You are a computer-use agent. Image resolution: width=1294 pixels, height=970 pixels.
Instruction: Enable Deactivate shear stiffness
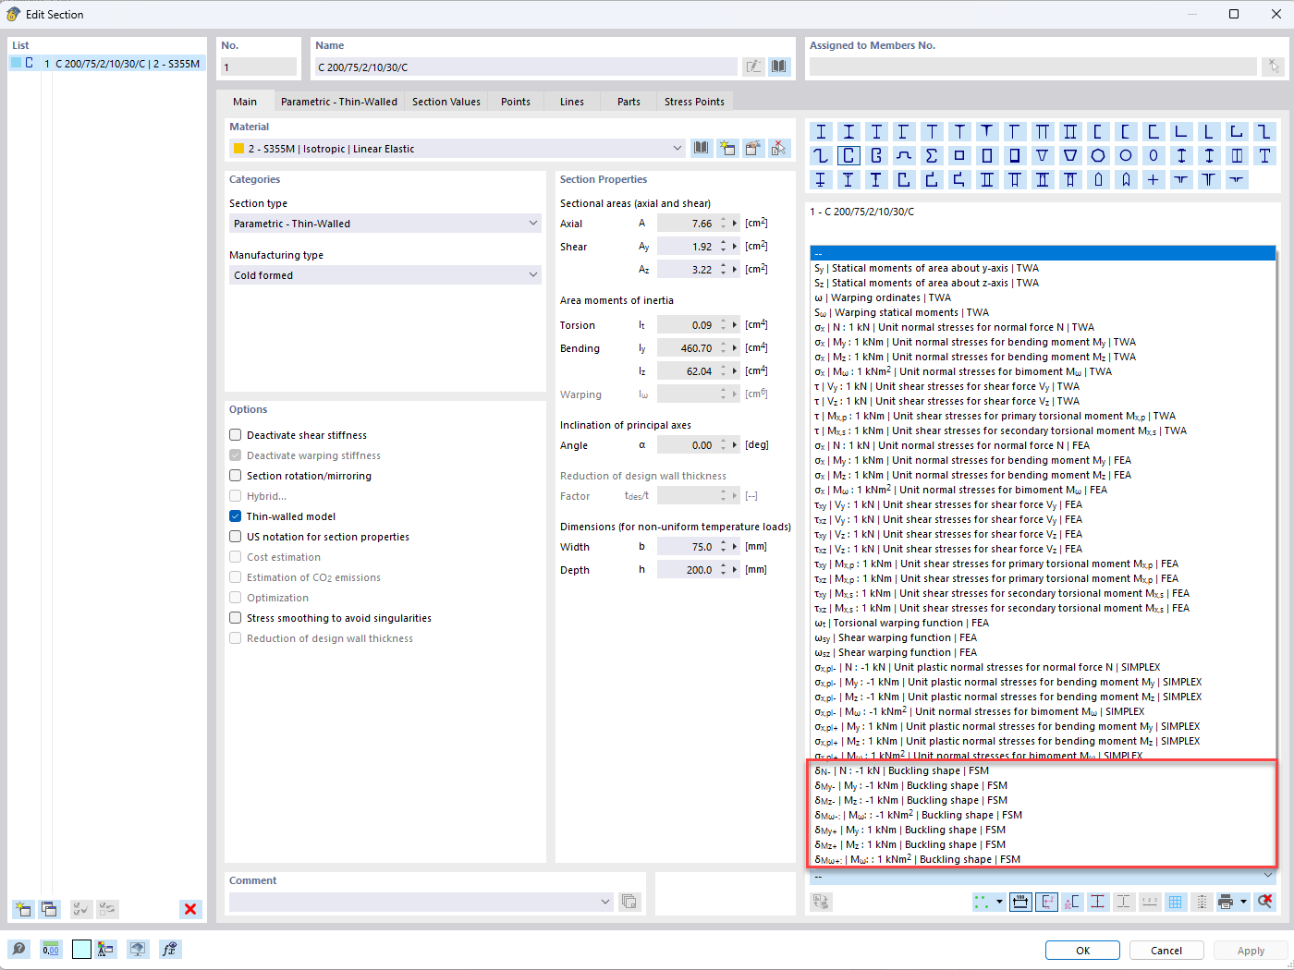[234, 434]
